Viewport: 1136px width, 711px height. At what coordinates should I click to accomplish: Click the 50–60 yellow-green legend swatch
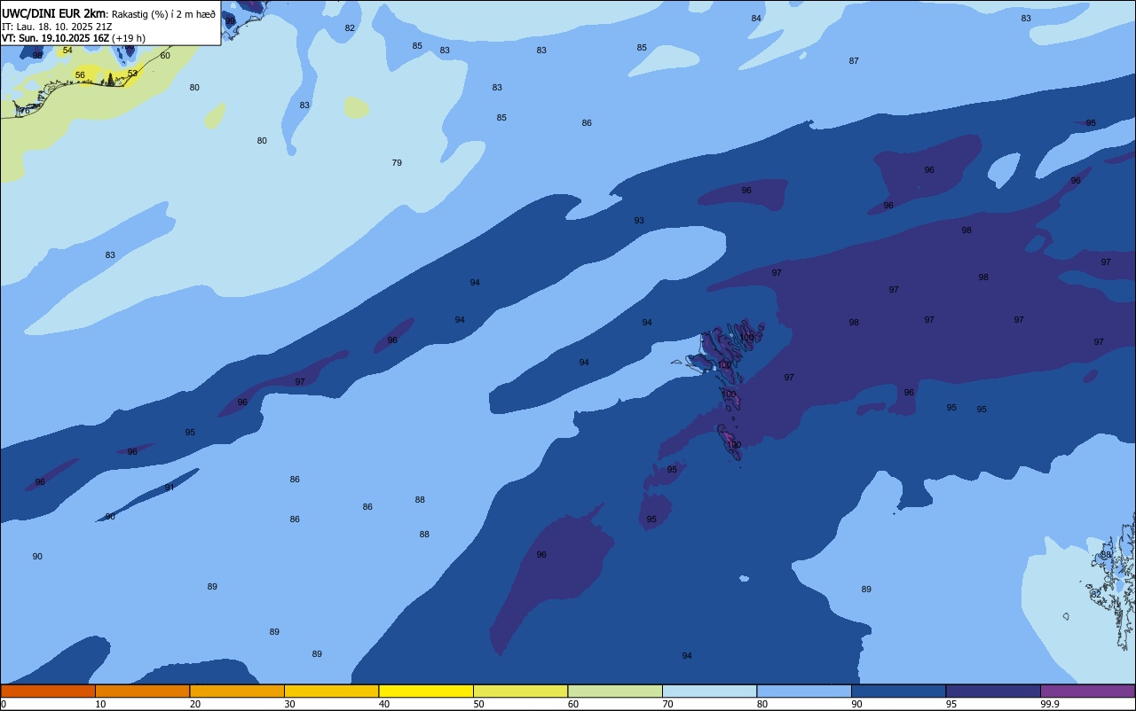[520, 691]
